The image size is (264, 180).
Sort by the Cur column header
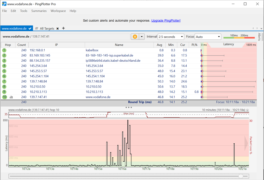[183, 45]
